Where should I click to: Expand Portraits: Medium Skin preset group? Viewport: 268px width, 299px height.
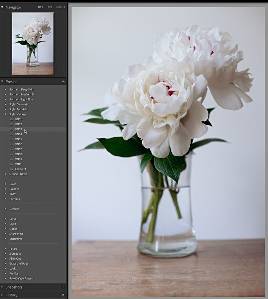pos(6,94)
